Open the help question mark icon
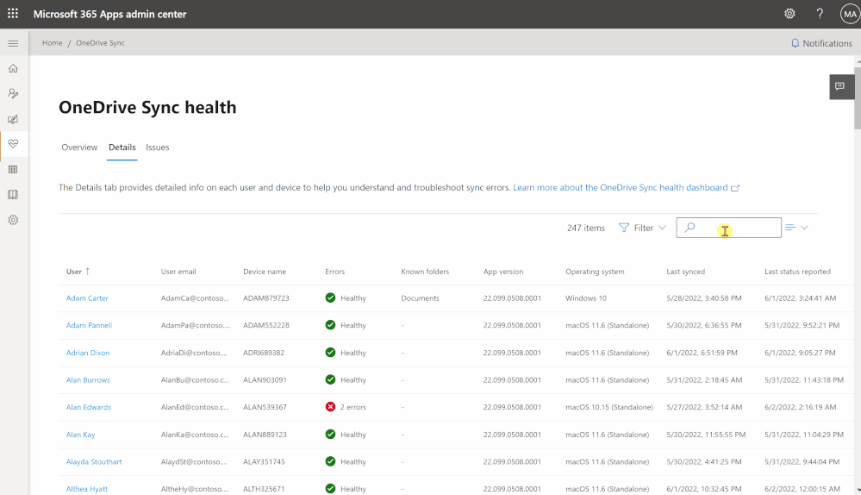 820,14
